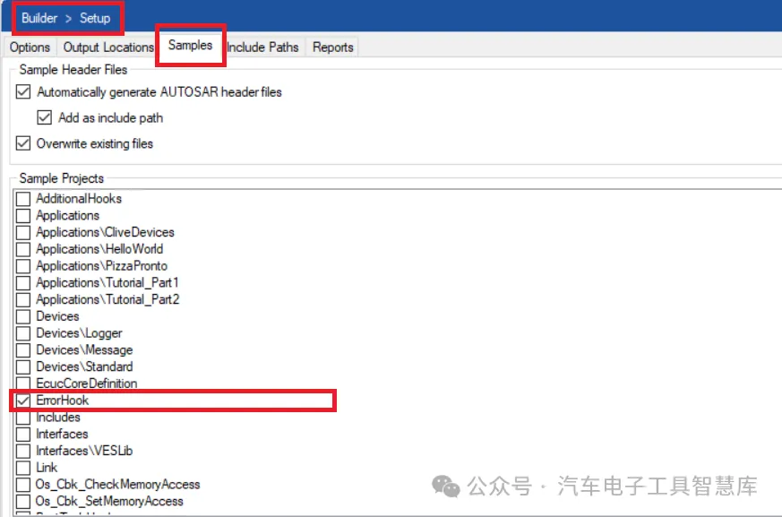Check the Devices\Logger sample project

(22, 333)
